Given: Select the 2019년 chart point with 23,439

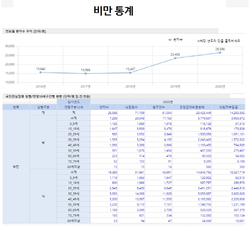Looking at the screenshot, I should click(175, 58).
